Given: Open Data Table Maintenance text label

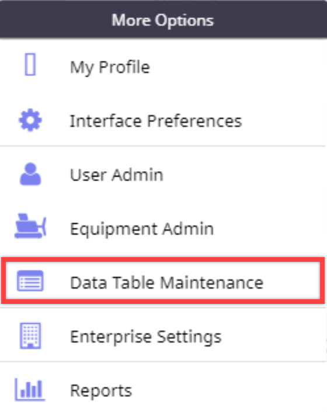Looking at the screenshot, I should click(166, 283).
